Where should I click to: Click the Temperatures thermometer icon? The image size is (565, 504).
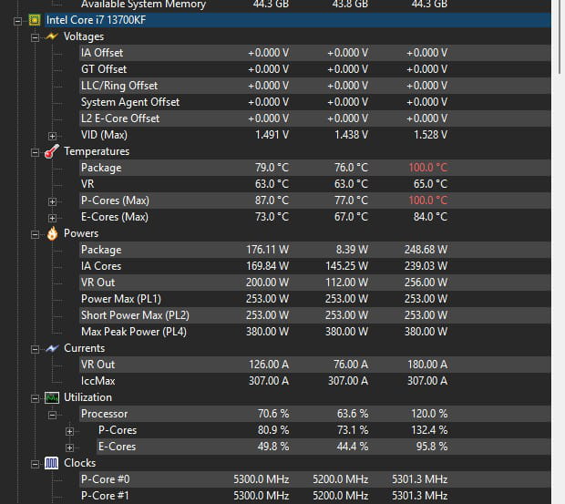click(x=52, y=151)
